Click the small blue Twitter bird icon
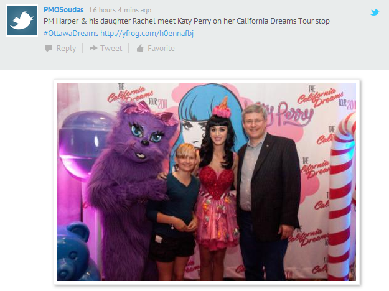Image resolution: width=389 pixels, height=291 pixels. [375, 12]
